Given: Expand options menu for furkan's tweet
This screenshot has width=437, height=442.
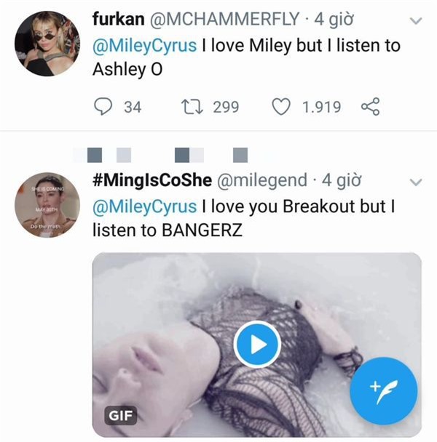Looking at the screenshot, I should click(416, 21).
